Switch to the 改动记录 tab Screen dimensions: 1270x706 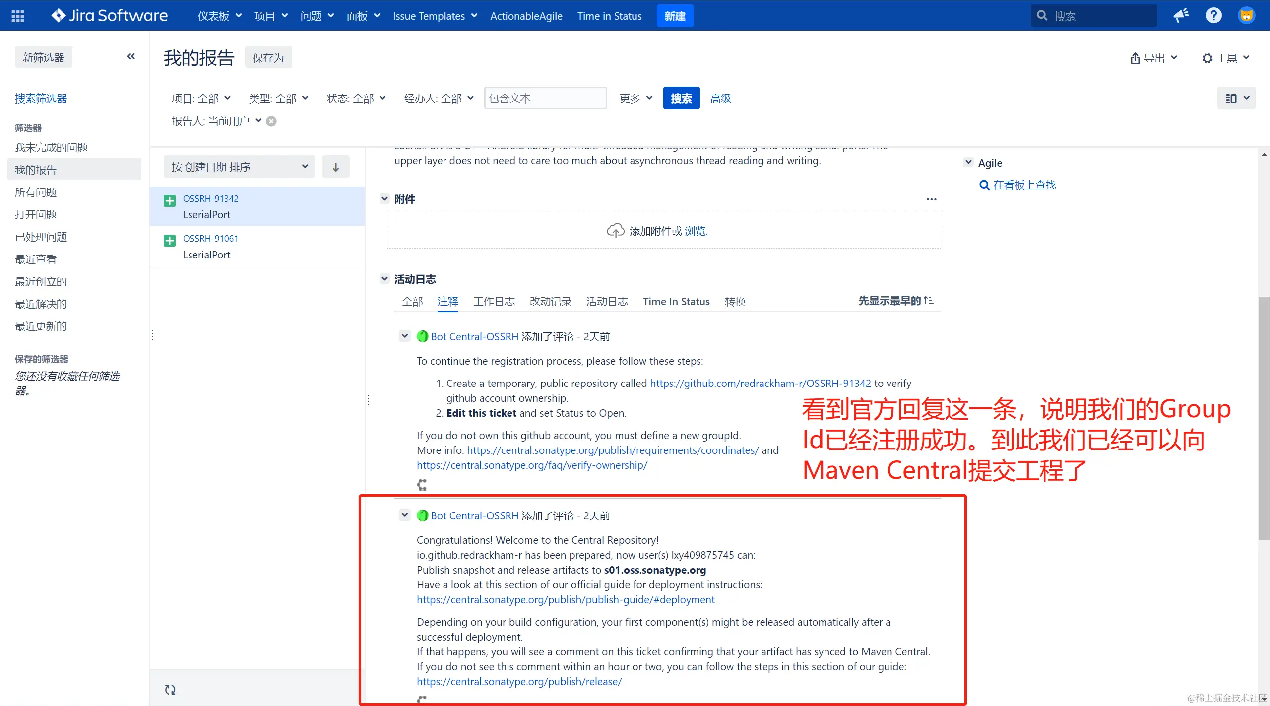pyautogui.click(x=550, y=302)
